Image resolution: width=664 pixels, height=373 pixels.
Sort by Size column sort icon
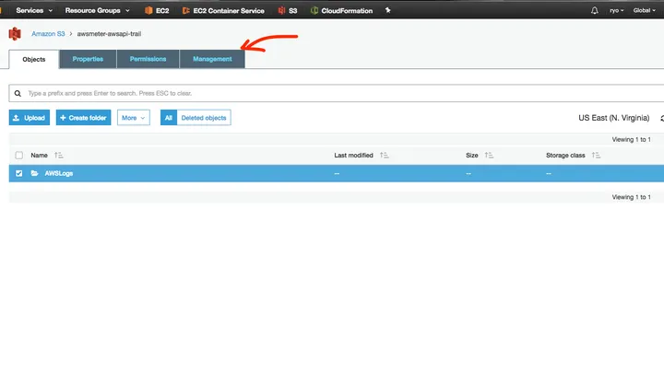(x=489, y=156)
